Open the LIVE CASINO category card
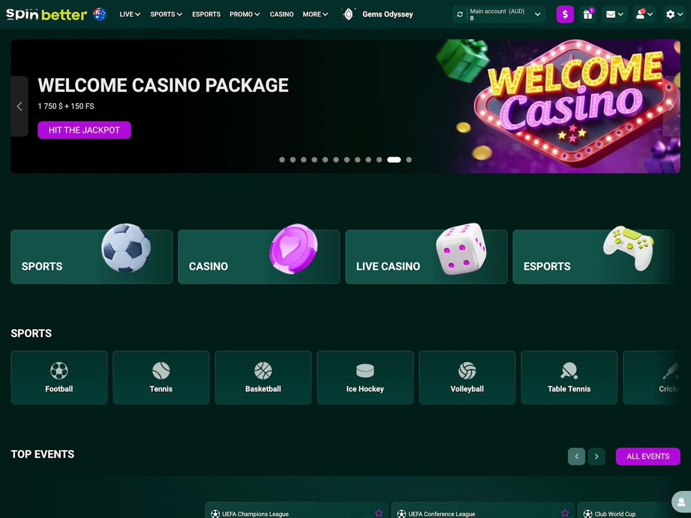The image size is (691, 518). coord(426,257)
